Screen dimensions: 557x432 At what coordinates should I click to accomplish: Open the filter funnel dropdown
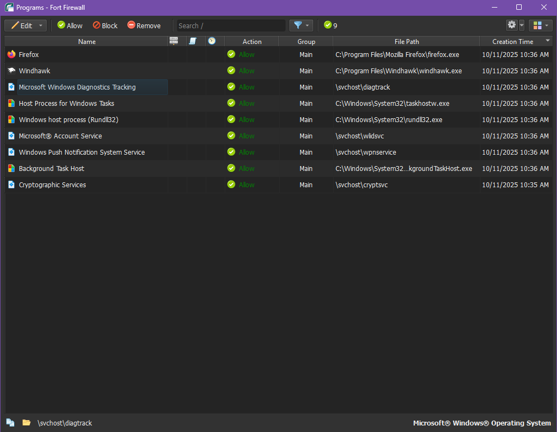point(301,26)
